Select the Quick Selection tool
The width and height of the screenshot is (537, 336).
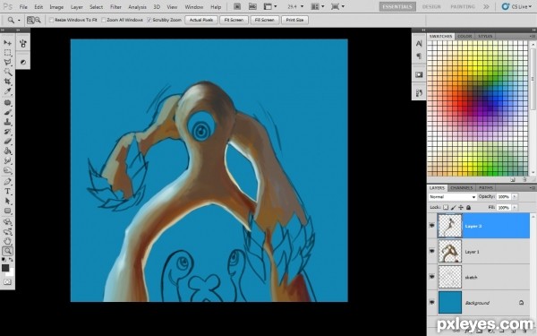coord(7,72)
